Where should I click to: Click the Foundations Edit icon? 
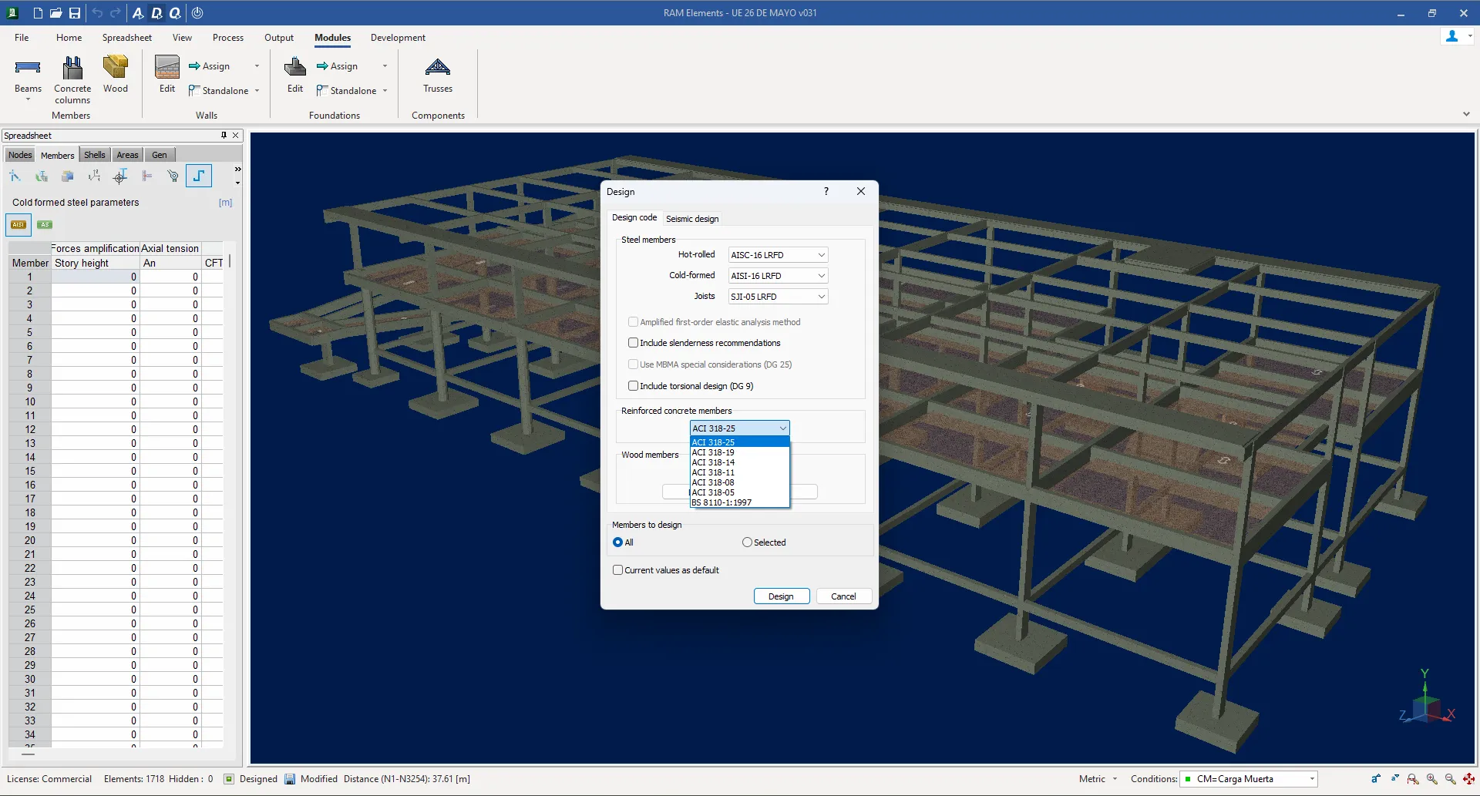click(295, 69)
